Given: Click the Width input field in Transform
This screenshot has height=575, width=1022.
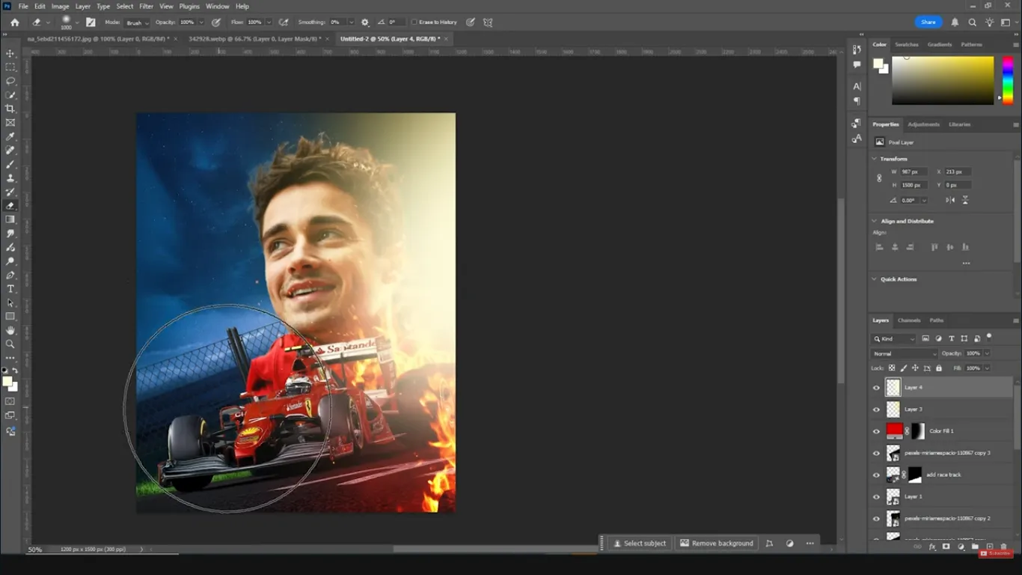Looking at the screenshot, I should click(913, 171).
